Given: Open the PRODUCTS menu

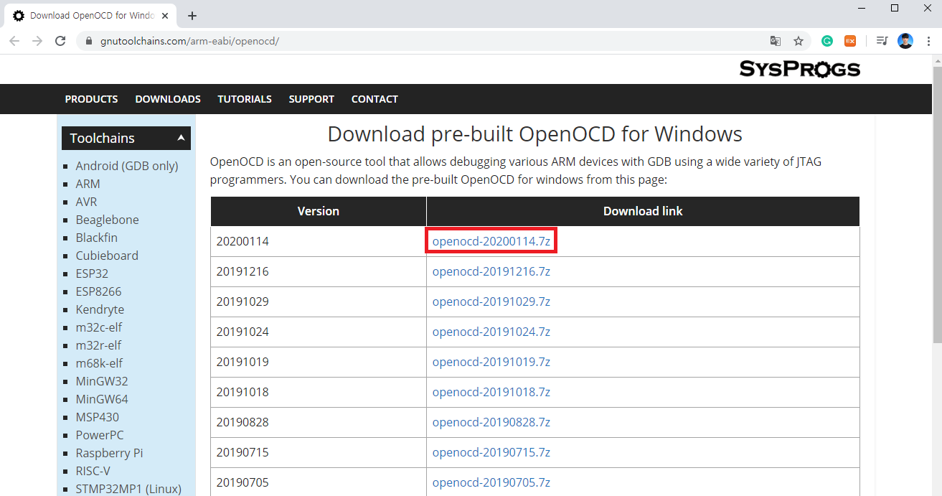Looking at the screenshot, I should coord(91,99).
